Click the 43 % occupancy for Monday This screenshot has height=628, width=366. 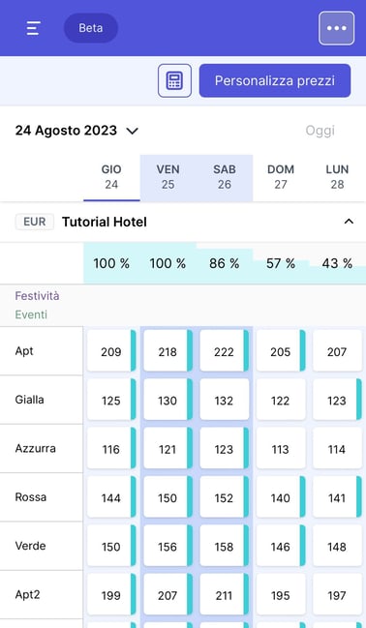337,263
